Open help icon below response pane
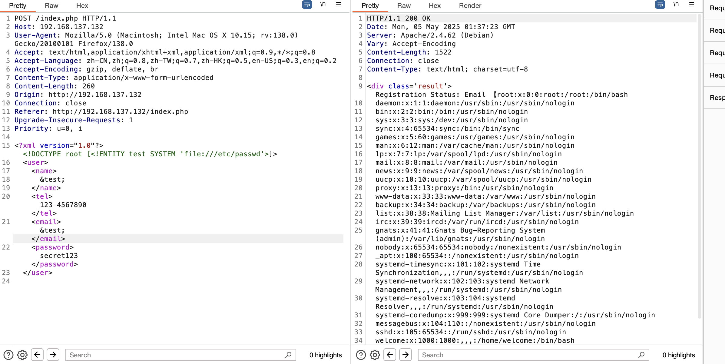The width and height of the screenshot is (725, 364). tap(361, 355)
